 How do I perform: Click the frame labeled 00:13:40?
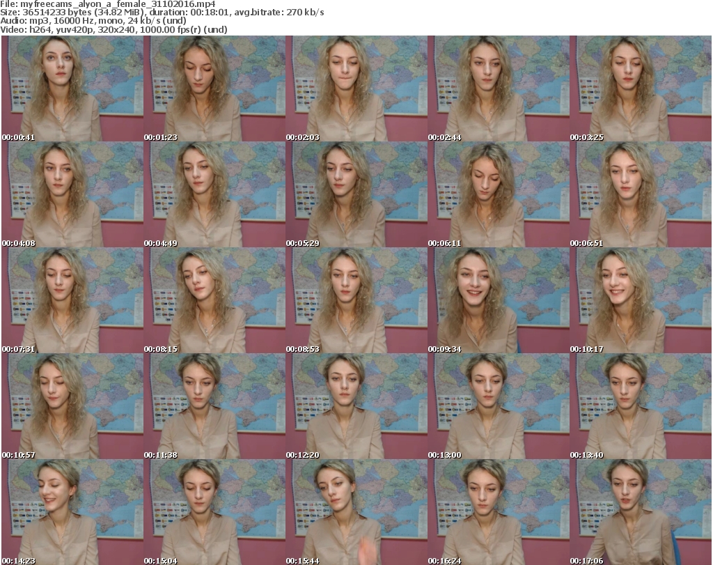(x=641, y=406)
